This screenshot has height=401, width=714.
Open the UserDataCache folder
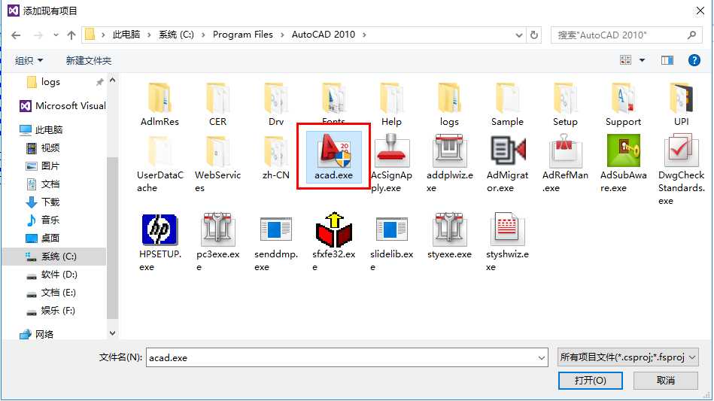coord(160,151)
